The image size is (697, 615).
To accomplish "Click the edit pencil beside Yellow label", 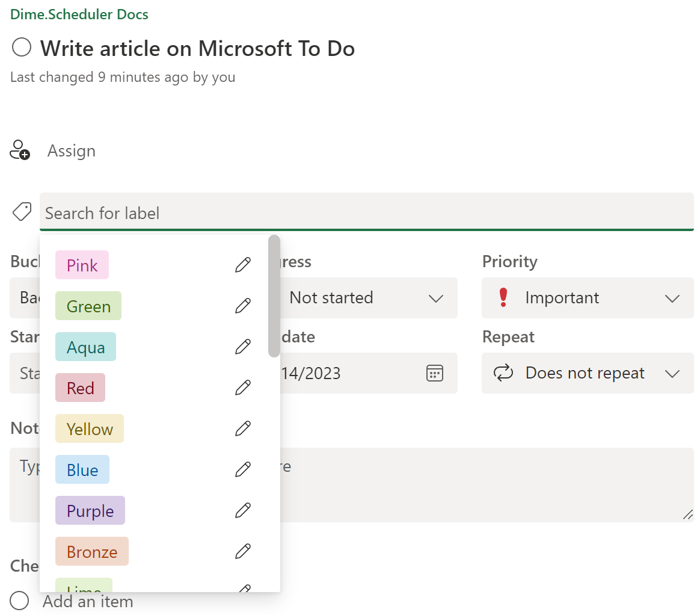I will pyautogui.click(x=242, y=428).
